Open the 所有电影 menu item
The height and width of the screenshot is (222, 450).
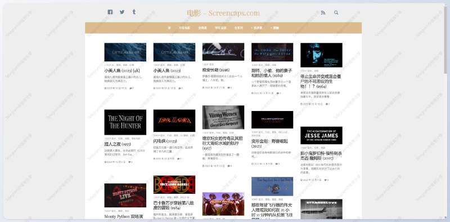[x=184, y=28]
